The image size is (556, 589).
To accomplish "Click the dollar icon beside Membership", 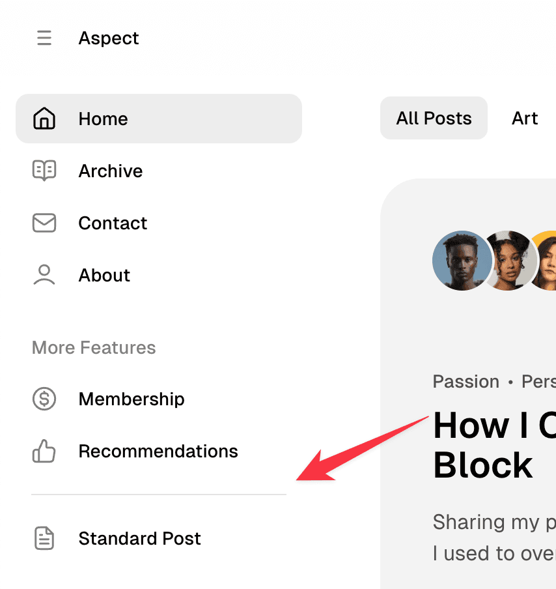I will [44, 399].
